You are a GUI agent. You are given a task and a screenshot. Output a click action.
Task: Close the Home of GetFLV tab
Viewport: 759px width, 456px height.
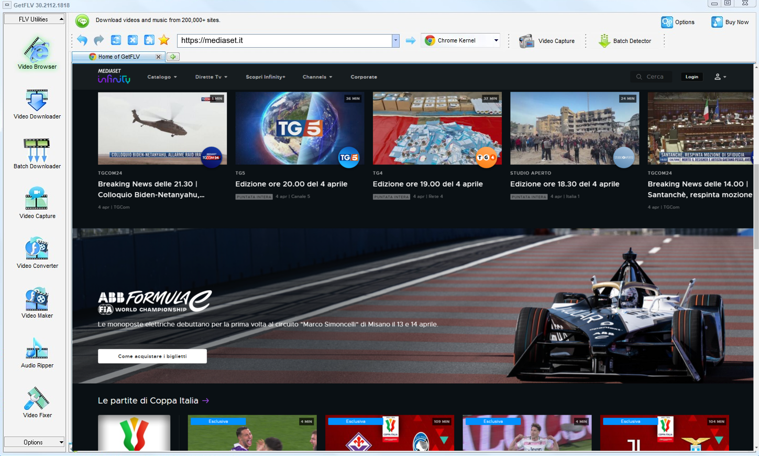pyautogui.click(x=159, y=57)
